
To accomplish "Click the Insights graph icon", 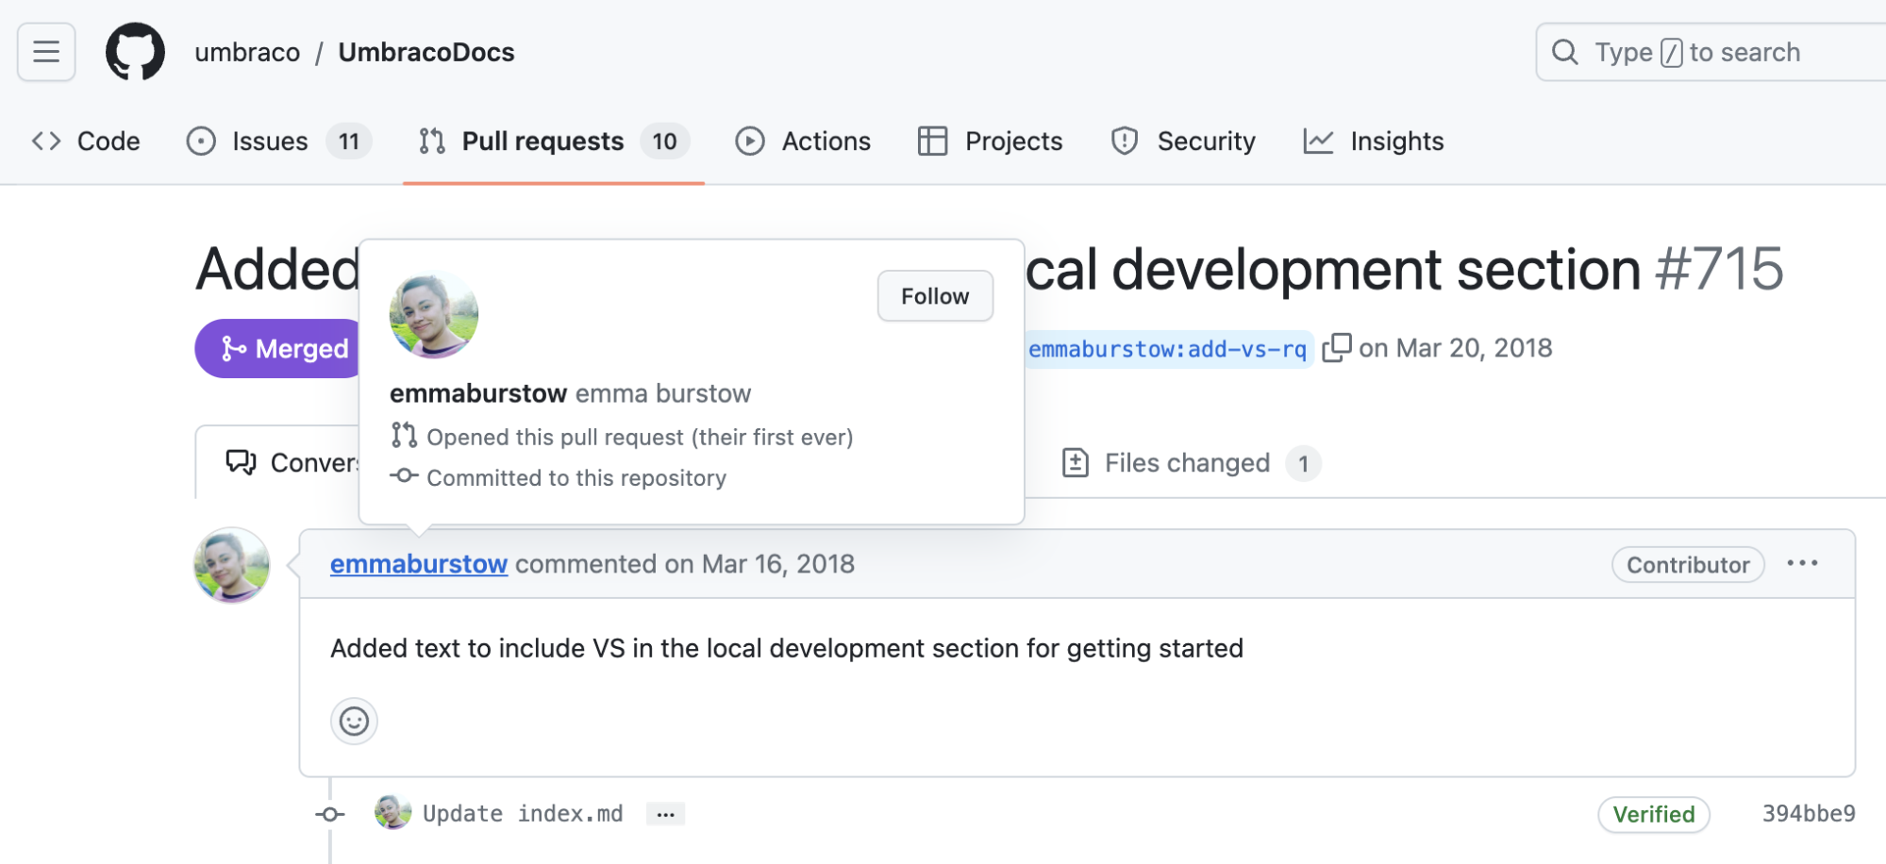I will pos(1318,141).
